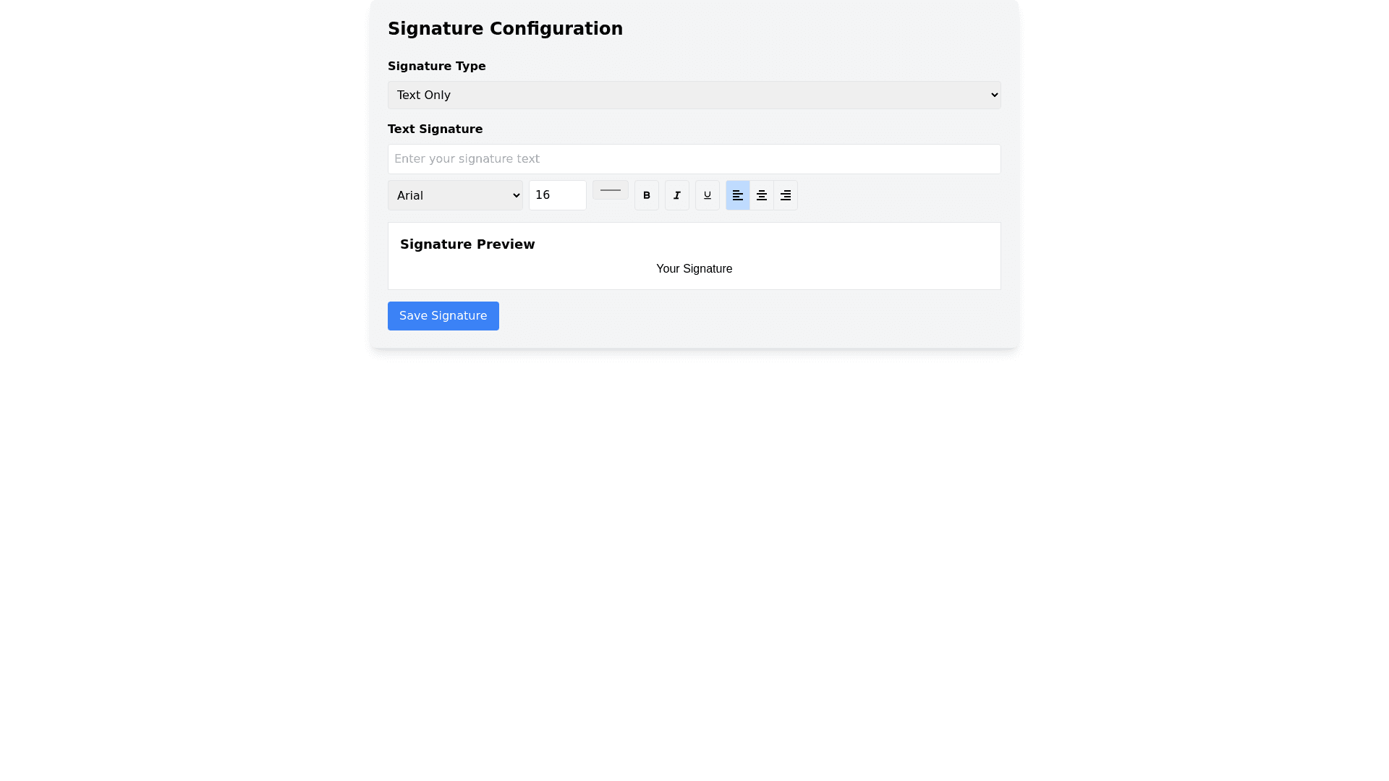Click the 'Your Signature' preview text

point(694,269)
